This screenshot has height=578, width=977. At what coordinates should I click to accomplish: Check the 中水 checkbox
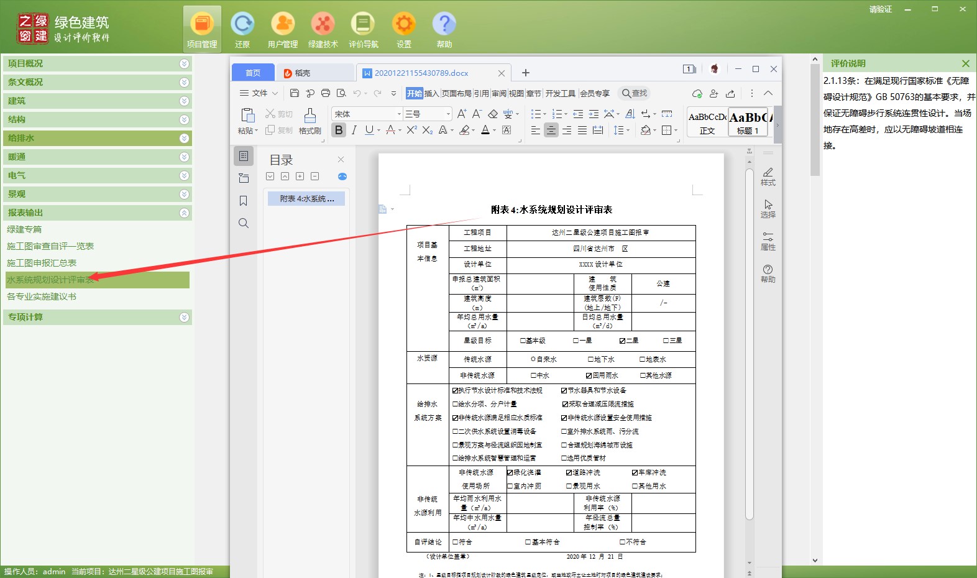(533, 375)
